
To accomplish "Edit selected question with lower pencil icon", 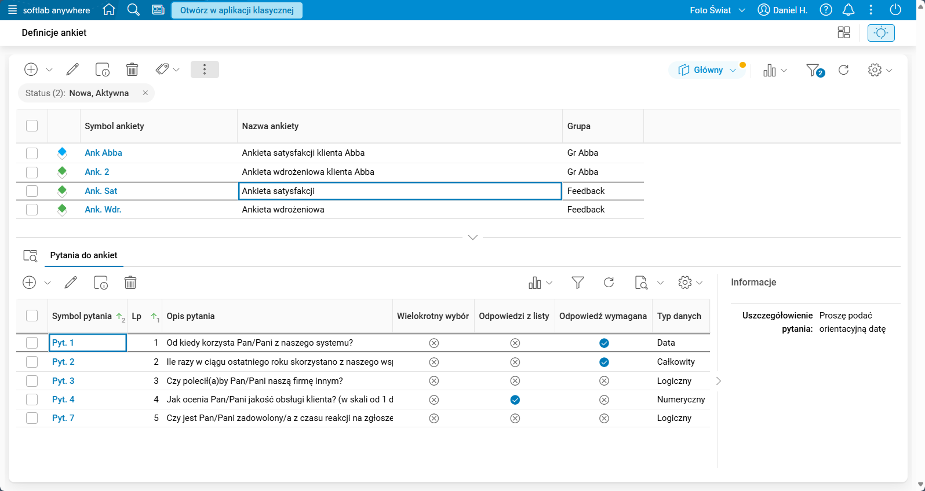I will click(x=71, y=283).
